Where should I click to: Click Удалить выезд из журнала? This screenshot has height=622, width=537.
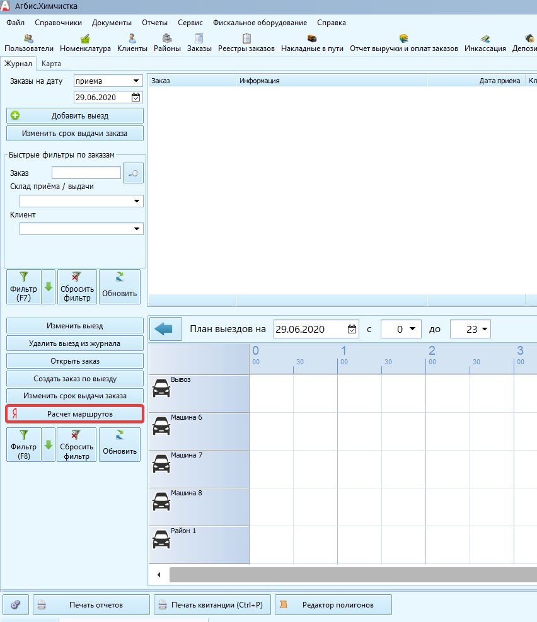tap(75, 343)
